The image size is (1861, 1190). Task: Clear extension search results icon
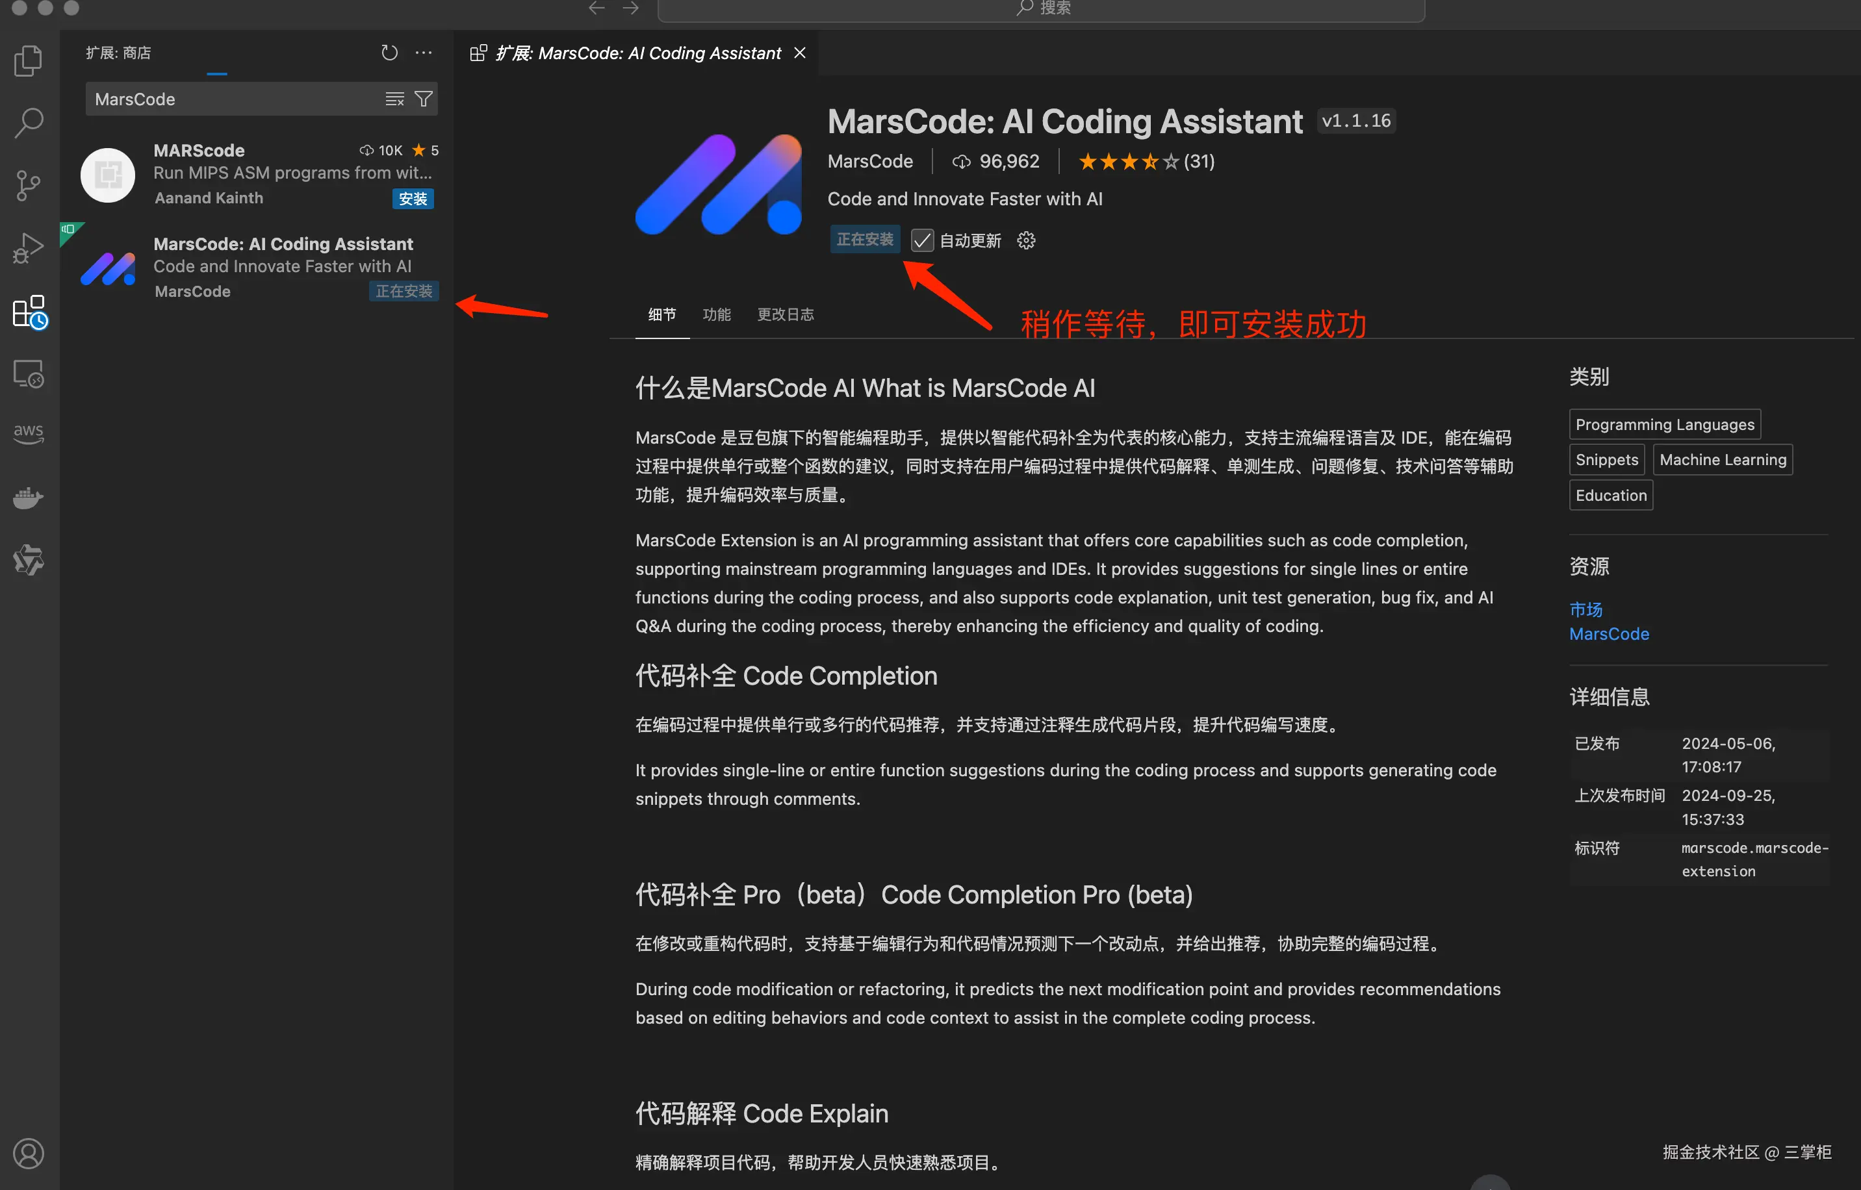pos(395,99)
